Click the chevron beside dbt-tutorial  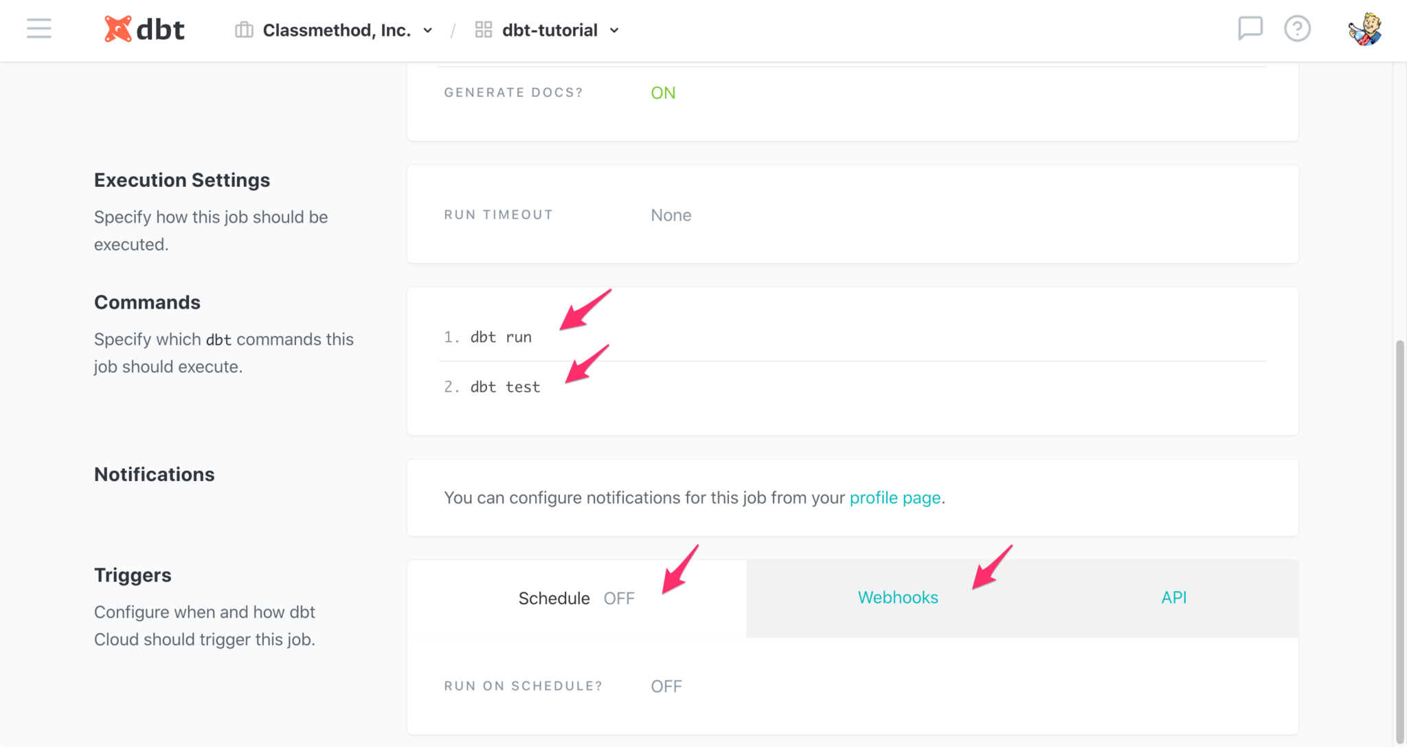click(615, 31)
